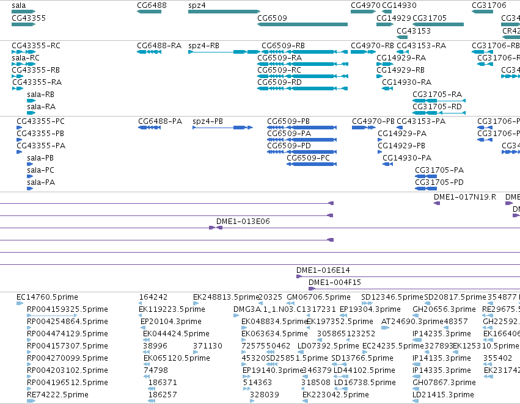Screen dimensions: 520x404
Task: Select transcript CG43355-RB
Action: (x=18, y=76)
